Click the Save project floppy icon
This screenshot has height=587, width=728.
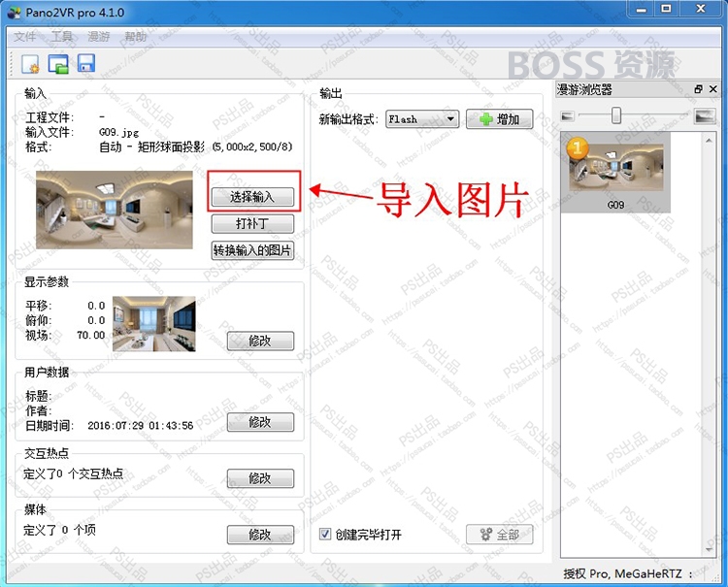coord(85,64)
